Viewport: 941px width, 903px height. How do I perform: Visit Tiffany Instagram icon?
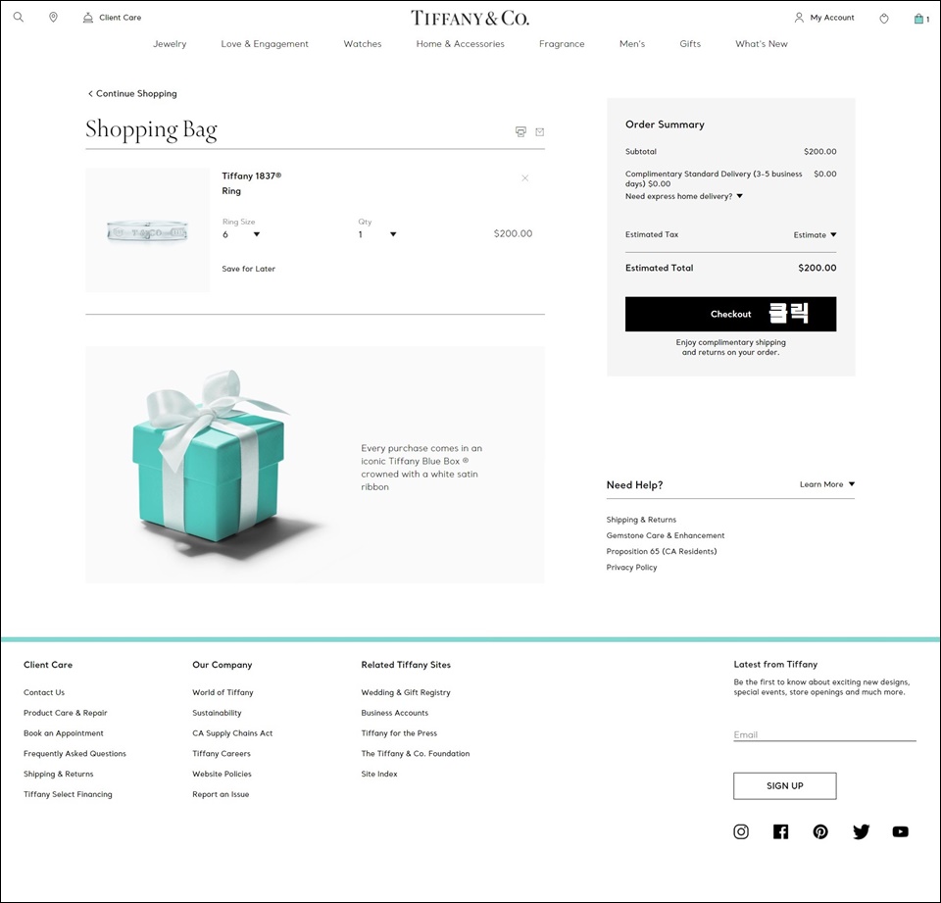741,831
